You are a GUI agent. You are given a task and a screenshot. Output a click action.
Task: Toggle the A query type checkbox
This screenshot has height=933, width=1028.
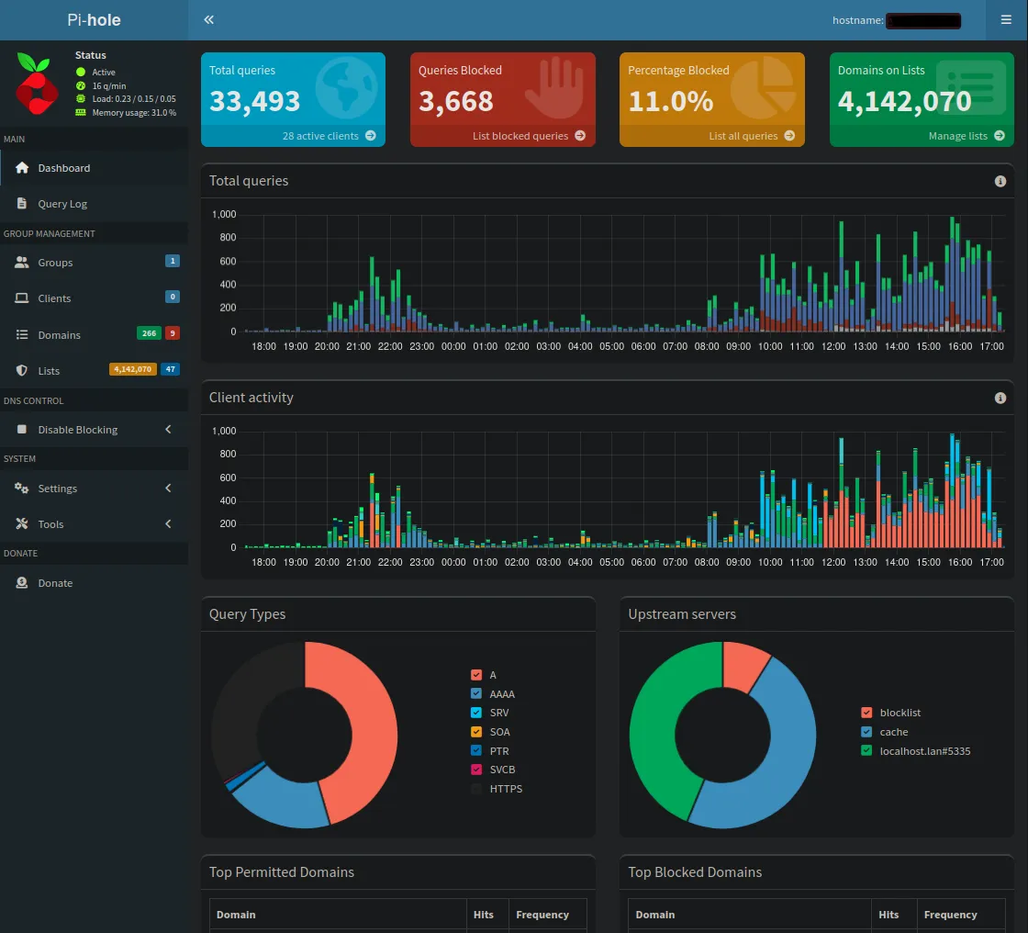[x=476, y=674]
